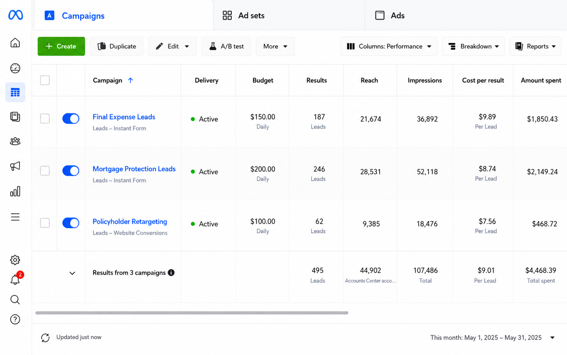
Task: Open the help question mark icon
Action: click(15, 319)
